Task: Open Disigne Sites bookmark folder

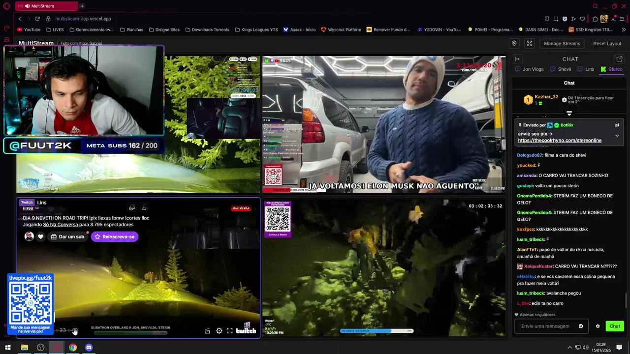Action: pos(164,29)
